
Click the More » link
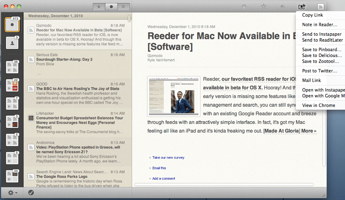(309, 131)
